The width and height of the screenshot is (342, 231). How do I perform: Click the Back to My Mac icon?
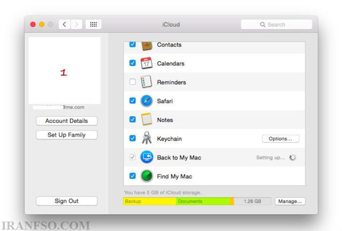[x=147, y=157]
